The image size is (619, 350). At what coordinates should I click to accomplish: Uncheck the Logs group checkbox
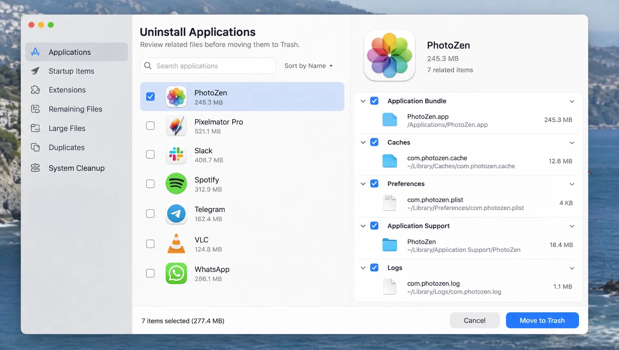(374, 268)
